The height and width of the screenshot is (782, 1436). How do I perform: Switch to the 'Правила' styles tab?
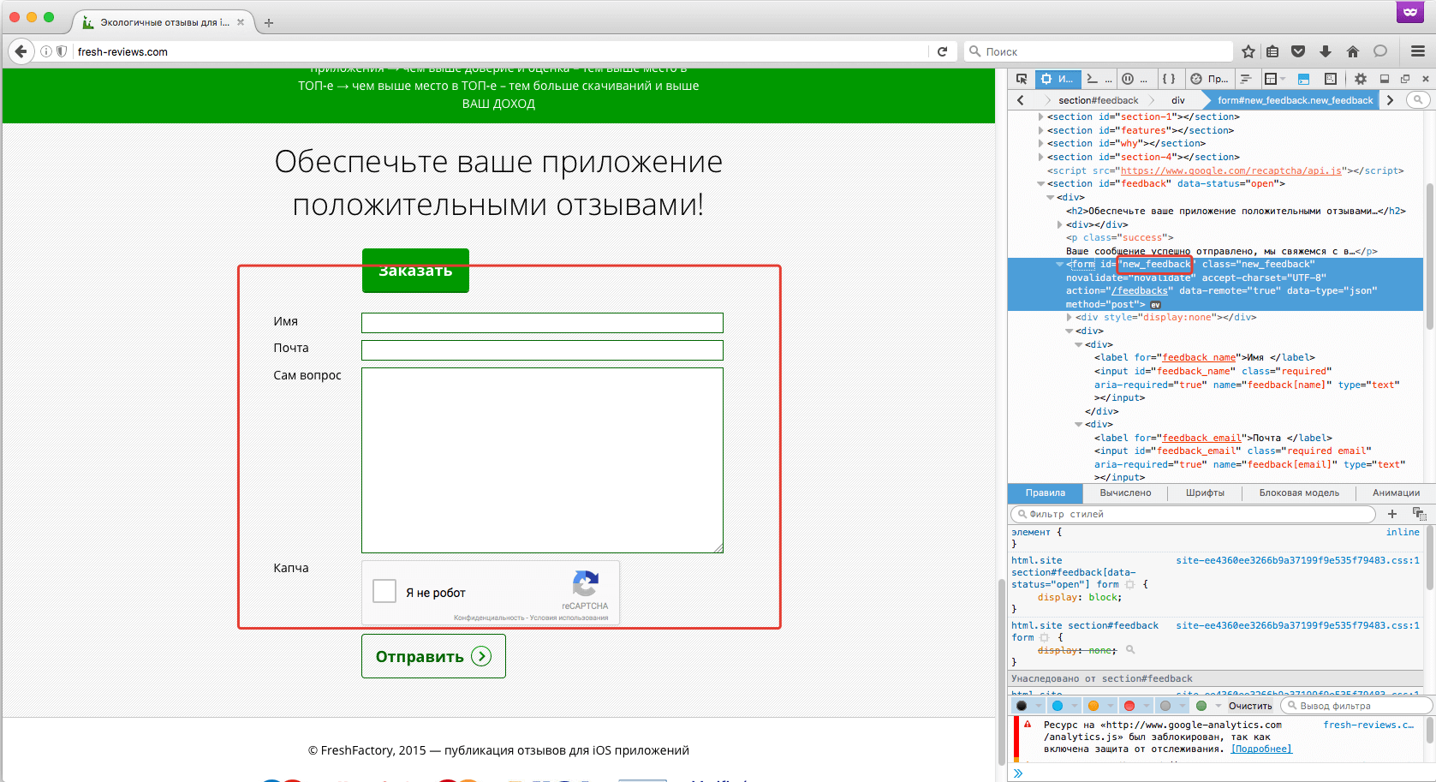pyautogui.click(x=1046, y=492)
